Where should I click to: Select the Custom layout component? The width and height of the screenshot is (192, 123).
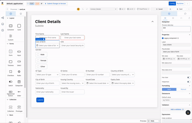[11, 37]
